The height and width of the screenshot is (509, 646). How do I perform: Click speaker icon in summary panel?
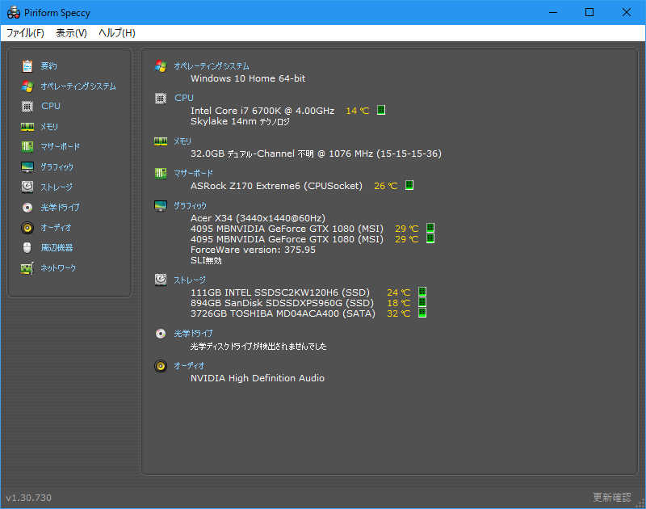[x=161, y=365]
